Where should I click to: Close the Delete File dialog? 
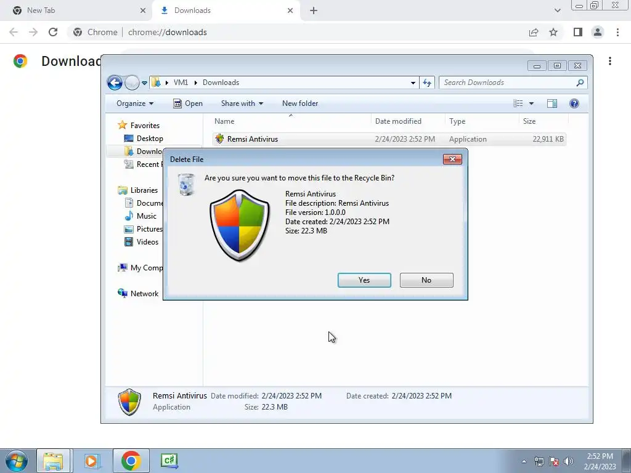click(x=452, y=160)
